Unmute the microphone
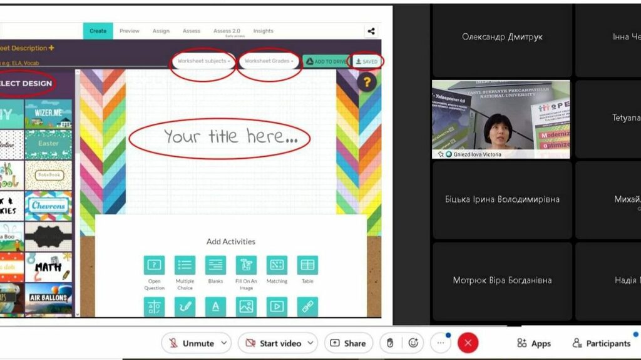The width and height of the screenshot is (641, 360). [x=191, y=343]
